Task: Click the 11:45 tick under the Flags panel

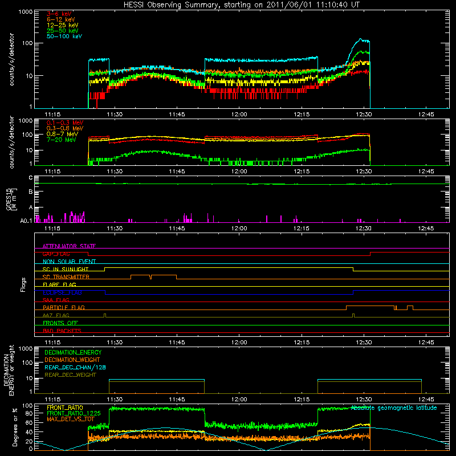Action: pyautogui.click(x=177, y=343)
